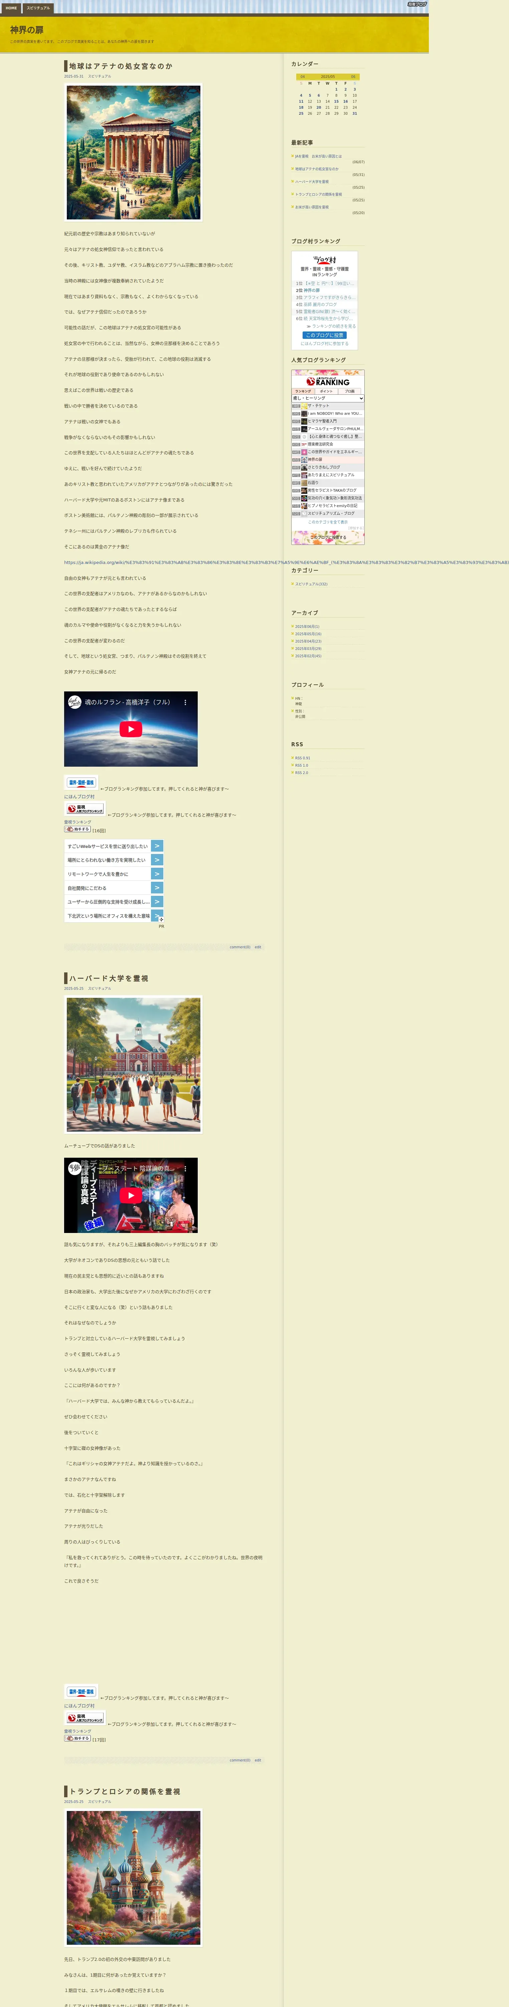Open ad arrow for すごいWebサービスを世に送り出したい
The image size is (509, 2007).
click(x=157, y=846)
